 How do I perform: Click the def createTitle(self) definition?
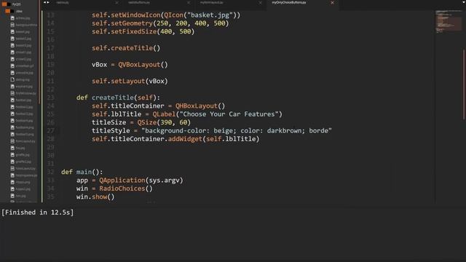(118, 98)
